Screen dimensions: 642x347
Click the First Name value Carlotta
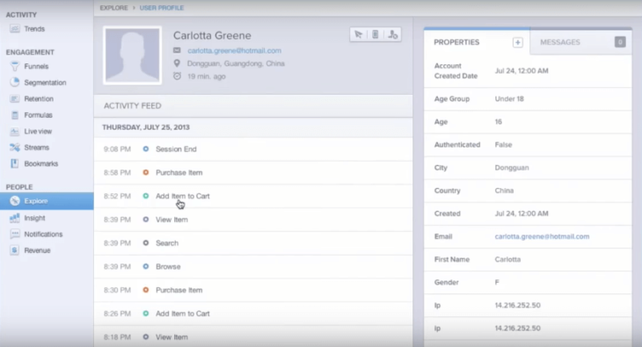point(507,259)
